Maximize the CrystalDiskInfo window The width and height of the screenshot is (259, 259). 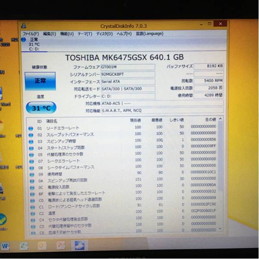click(x=209, y=24)
